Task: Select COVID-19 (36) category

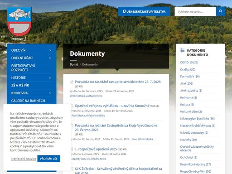Action: pos(189,63)
